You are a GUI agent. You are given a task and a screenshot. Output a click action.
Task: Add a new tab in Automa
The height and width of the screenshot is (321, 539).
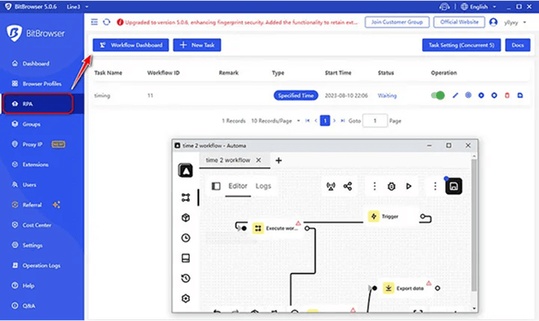(279, 161)
